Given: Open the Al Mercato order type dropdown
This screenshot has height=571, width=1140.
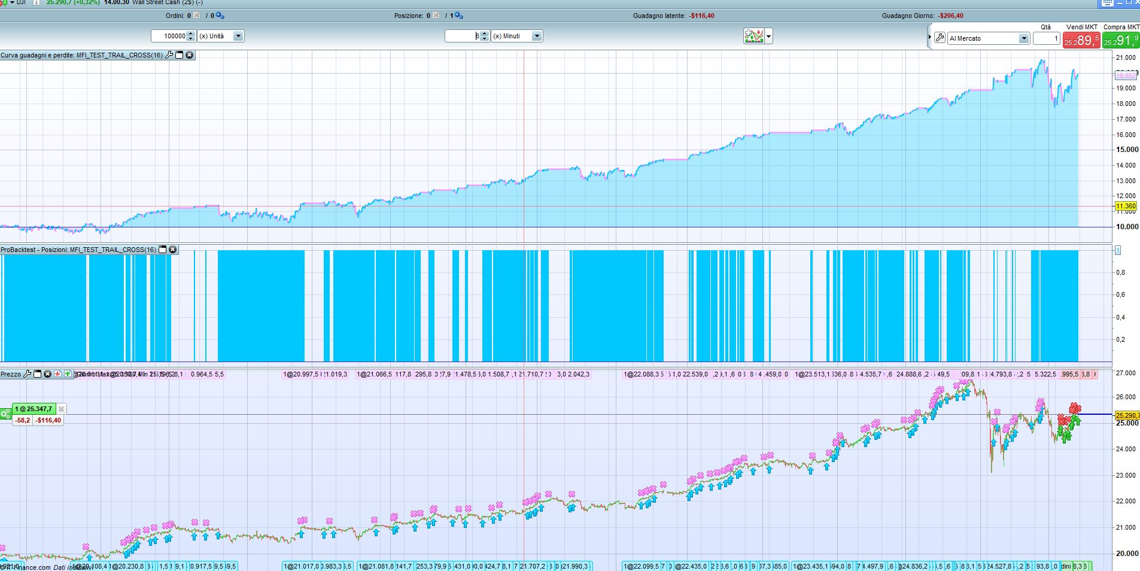Looking at the screenshot, I should (x=1023, y=38).
